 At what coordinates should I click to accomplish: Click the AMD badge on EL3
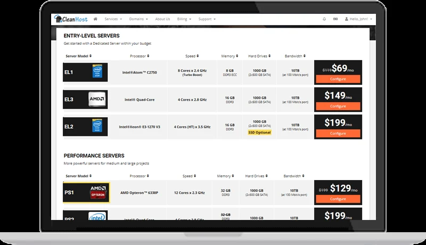point(97,99)
